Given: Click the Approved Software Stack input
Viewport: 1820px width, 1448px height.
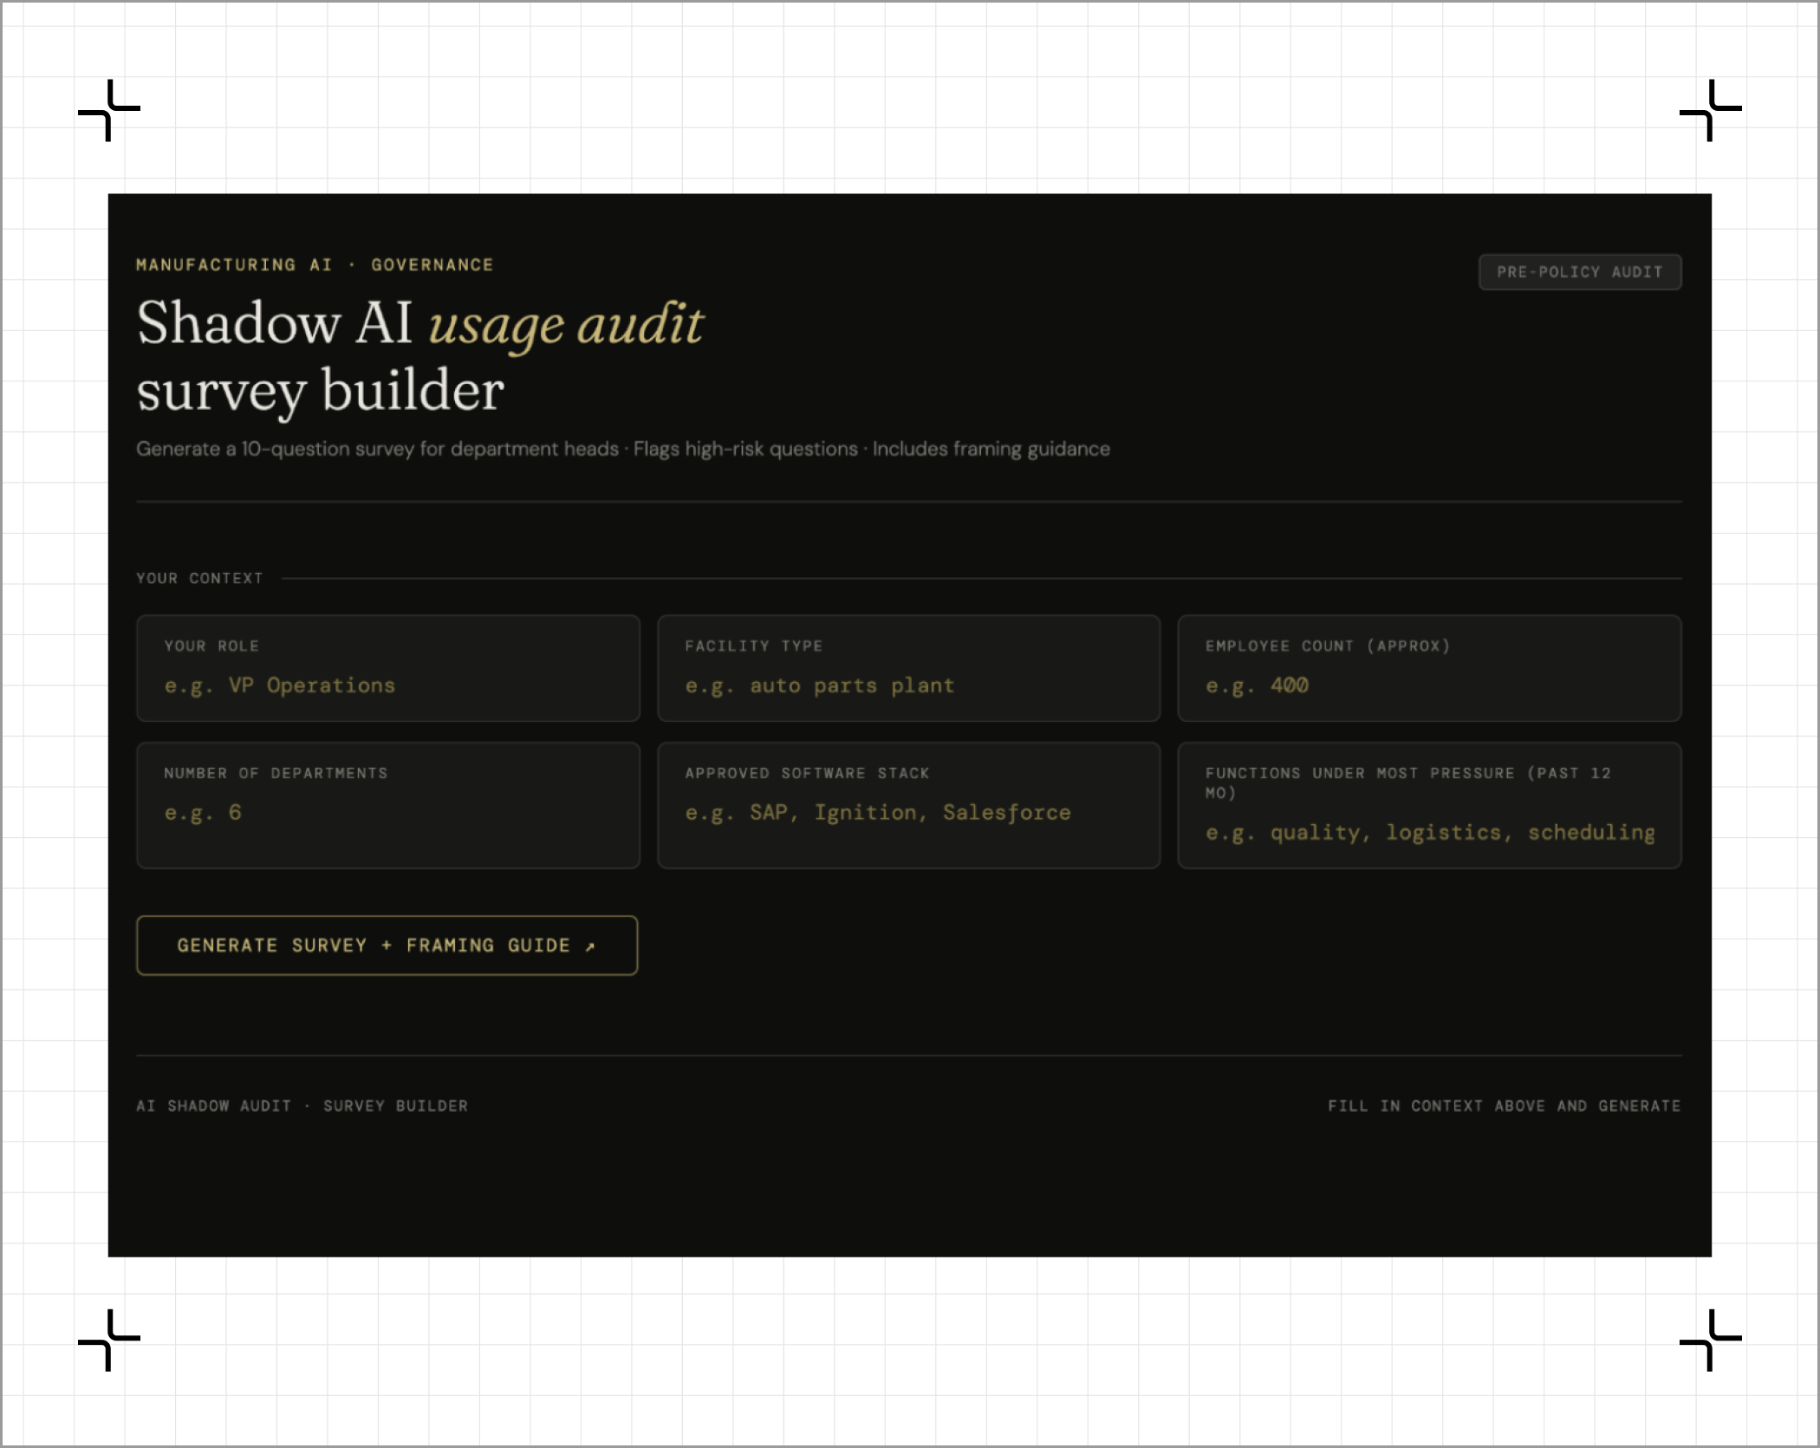Looking at the screenshot, I should [x=907, y=813].
